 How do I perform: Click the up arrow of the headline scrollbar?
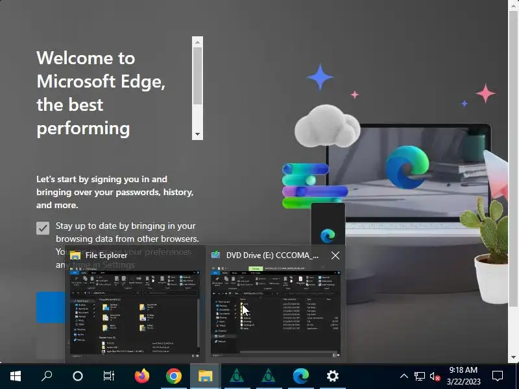pos(197,42)
